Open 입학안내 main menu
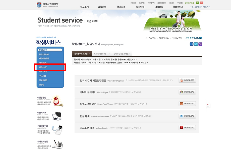 (x=102, y=7)
